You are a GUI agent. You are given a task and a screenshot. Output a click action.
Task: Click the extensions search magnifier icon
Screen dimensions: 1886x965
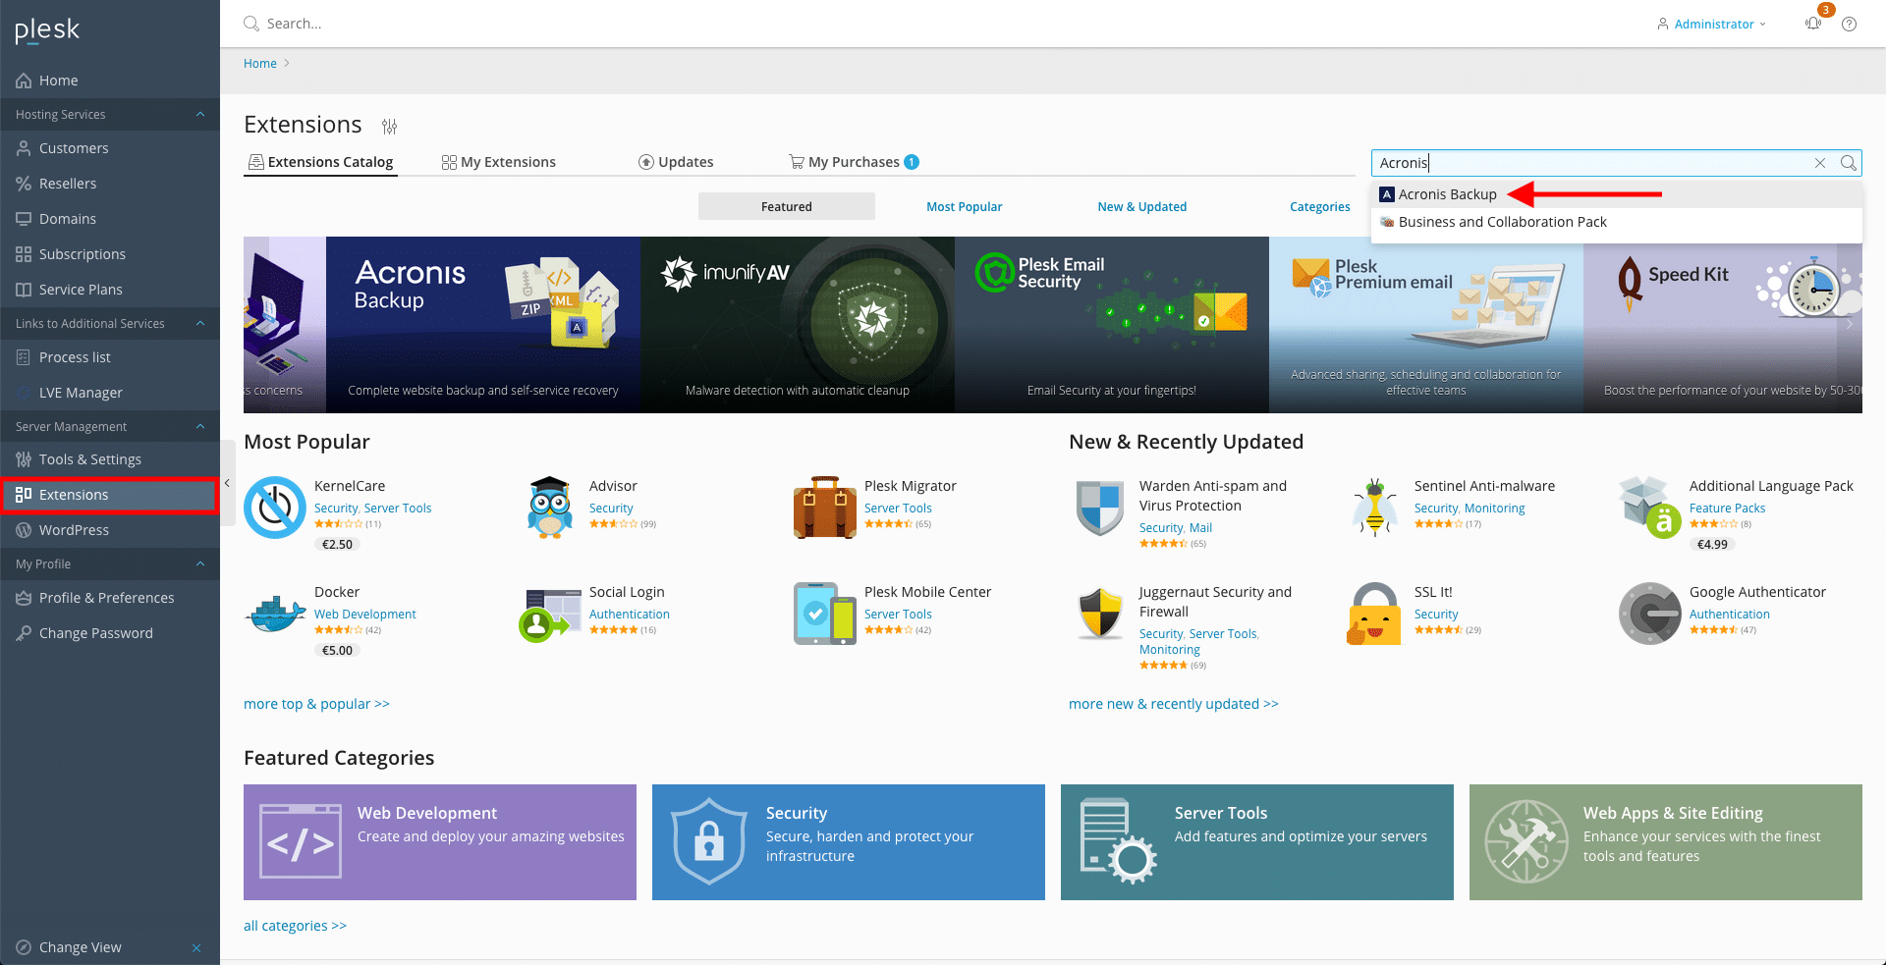tap(1849, 163)
